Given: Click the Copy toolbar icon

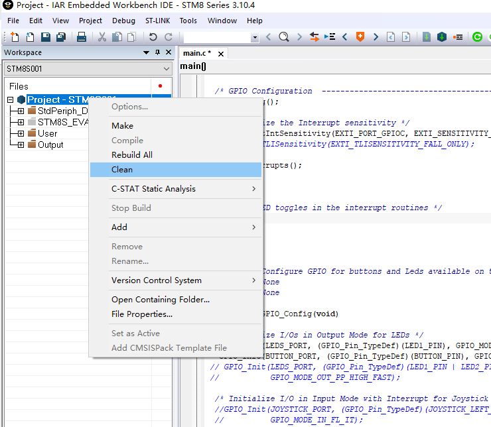Looking at the screenshot, I should click(117, 37).
